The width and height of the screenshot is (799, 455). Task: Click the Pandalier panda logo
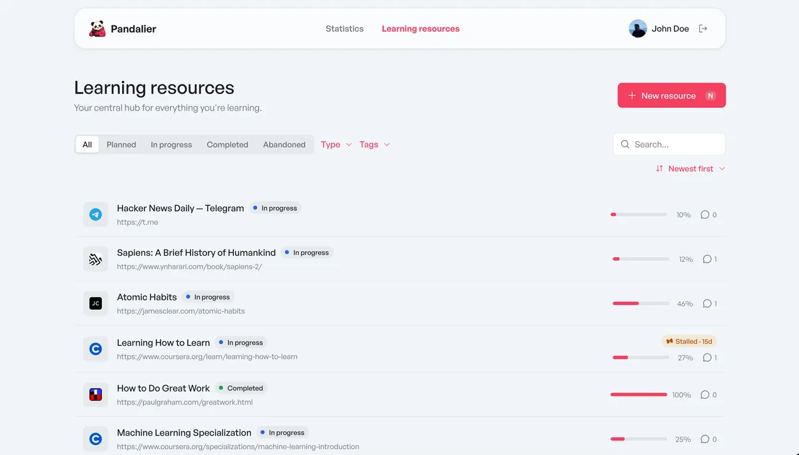(x=97, y=29)
